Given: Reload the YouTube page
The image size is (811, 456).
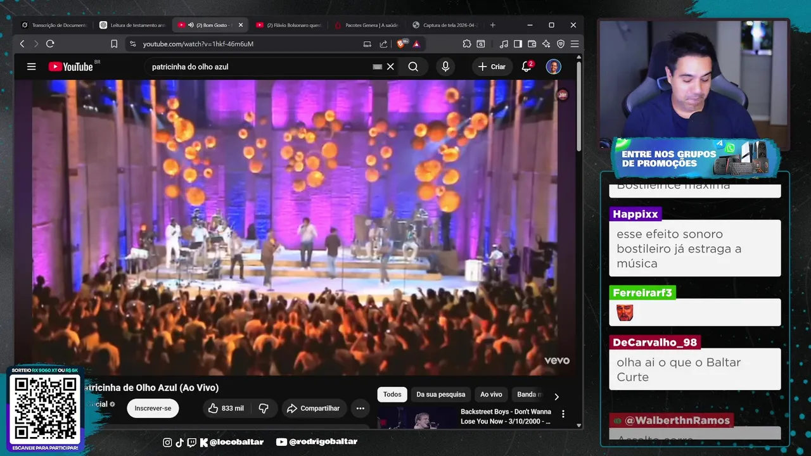Looking at the screenshot, I should point(50,44).
